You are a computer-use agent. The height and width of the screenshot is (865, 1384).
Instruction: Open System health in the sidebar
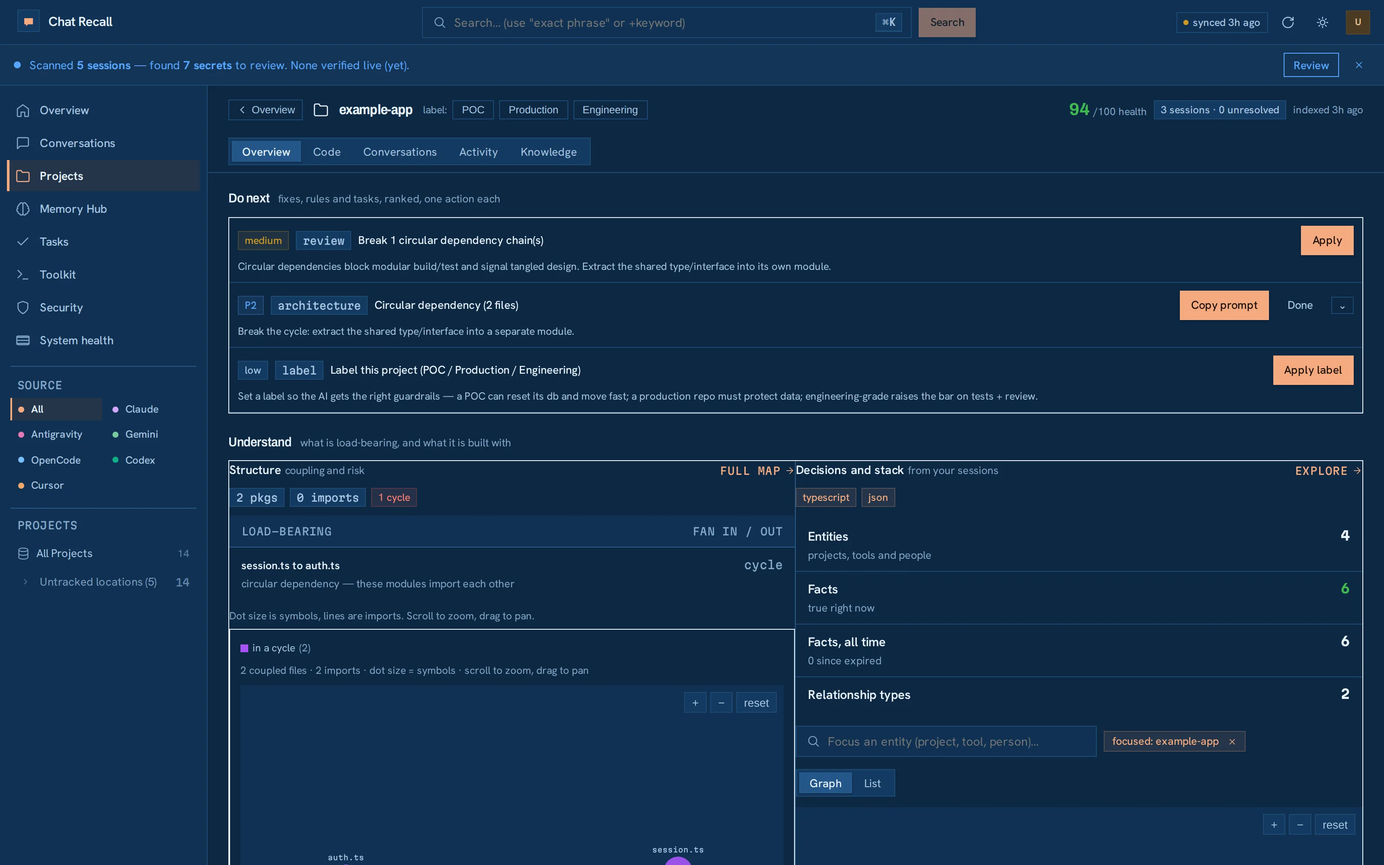point(103,340)
